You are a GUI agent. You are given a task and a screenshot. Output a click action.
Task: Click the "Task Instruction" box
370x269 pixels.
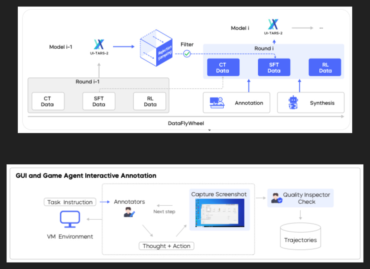click(x=70, y=202)
